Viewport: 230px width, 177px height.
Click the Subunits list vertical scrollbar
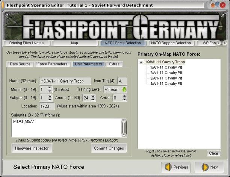tap(124, 128)
